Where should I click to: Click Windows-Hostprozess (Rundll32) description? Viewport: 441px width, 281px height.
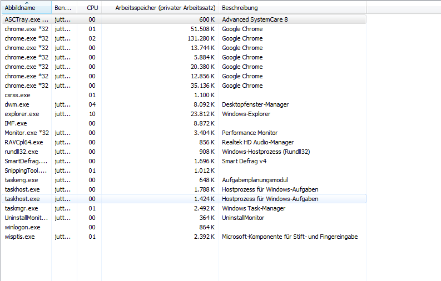[x=266, y=152]
